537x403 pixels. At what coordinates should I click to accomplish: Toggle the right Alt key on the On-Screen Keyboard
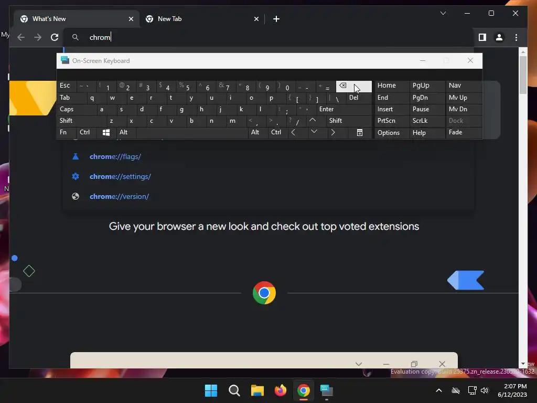pyautogui.click(x=258, y=132)
